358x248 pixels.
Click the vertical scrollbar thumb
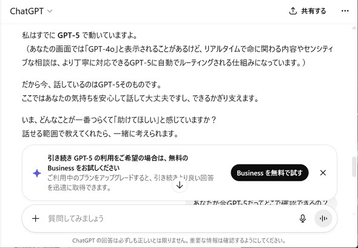(x=354, y=167)
